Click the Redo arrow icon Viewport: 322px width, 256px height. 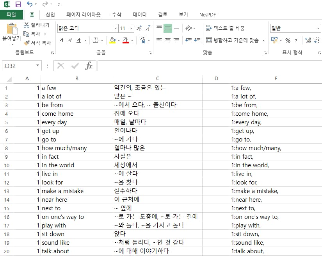click(45, 4)
